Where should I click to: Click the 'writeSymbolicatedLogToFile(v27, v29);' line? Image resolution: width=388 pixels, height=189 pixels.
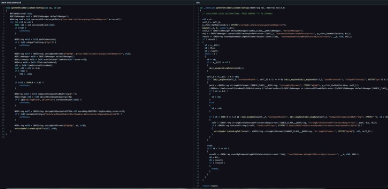(x=36, y=128)
